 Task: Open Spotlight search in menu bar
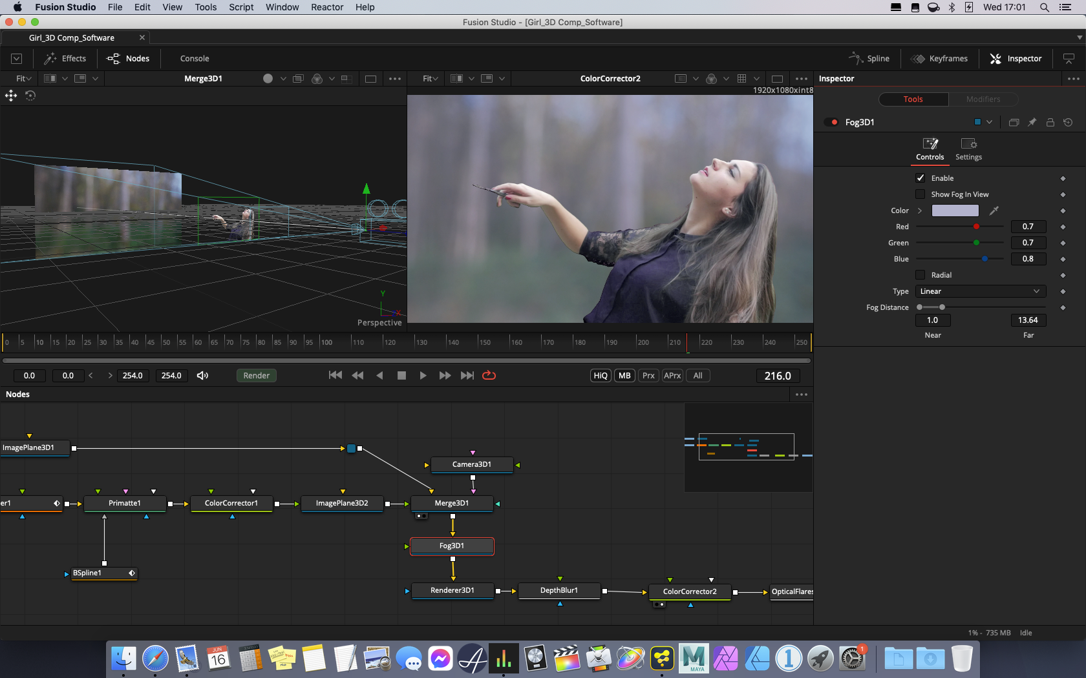(x=1044, y=7)
